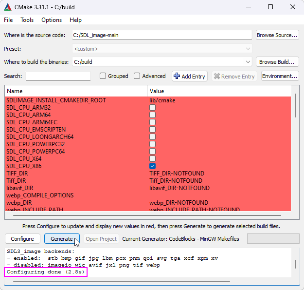This screenshot has height=290, width=304.
Task: Edit the source code path field
Action: (x=162, y=35)
